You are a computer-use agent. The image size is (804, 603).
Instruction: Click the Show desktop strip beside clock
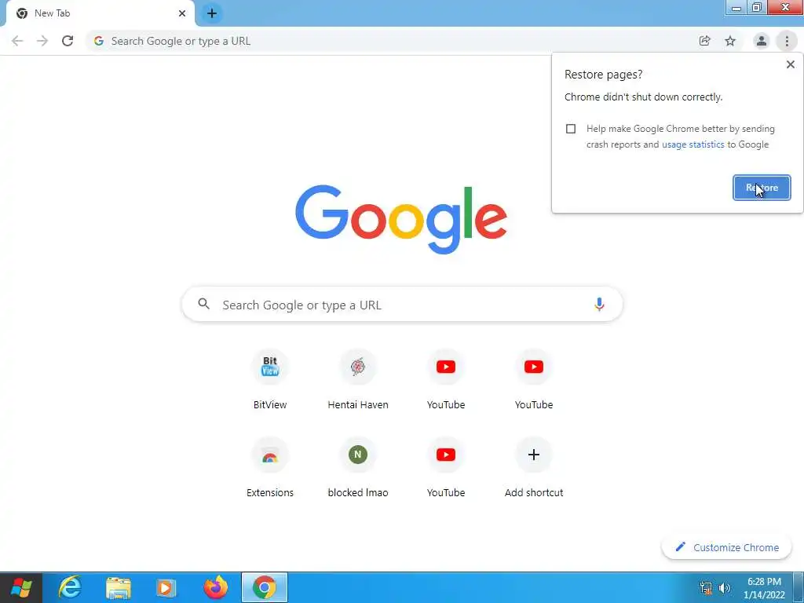(x=799, y=587)
